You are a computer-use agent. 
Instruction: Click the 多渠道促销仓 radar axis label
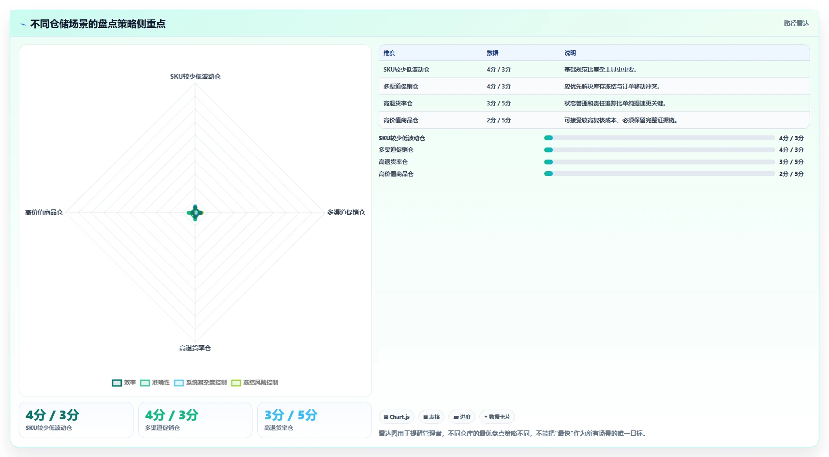click(x=346, y=212)
